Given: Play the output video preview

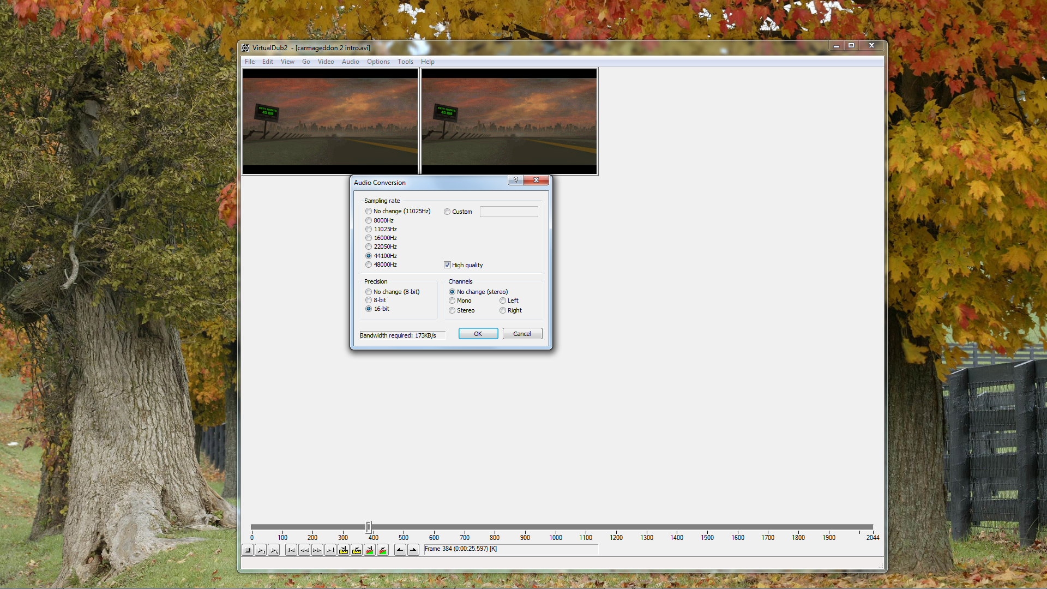Looking at the screenshot, I should point(274,550).
